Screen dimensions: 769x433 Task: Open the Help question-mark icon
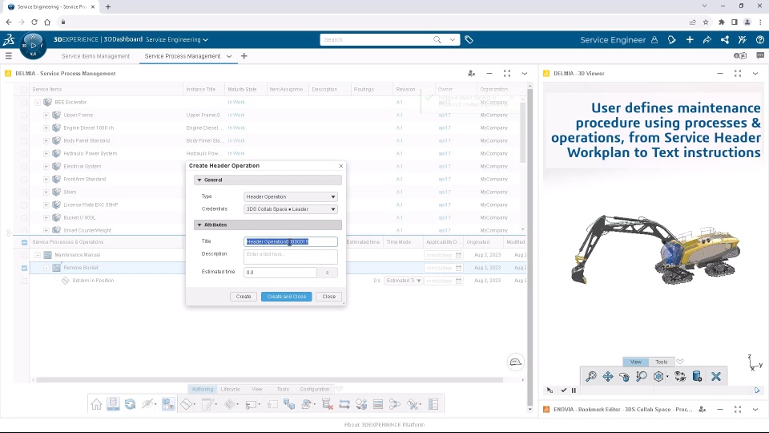pyautogui.click(x=759, y=40)
